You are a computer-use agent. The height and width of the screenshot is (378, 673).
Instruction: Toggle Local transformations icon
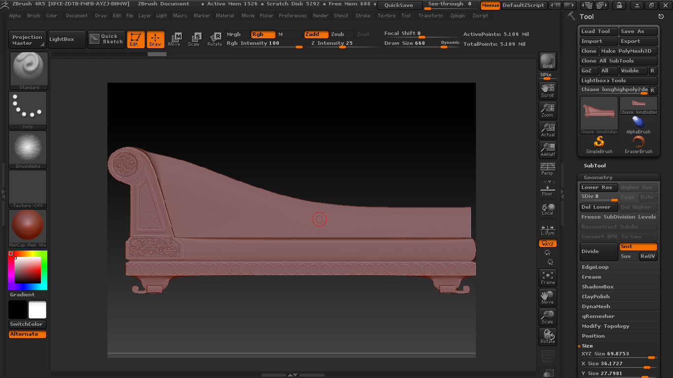click(x=547, y=209)
